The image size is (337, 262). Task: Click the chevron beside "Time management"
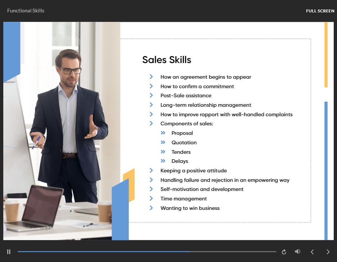click(x=152, y=199)
